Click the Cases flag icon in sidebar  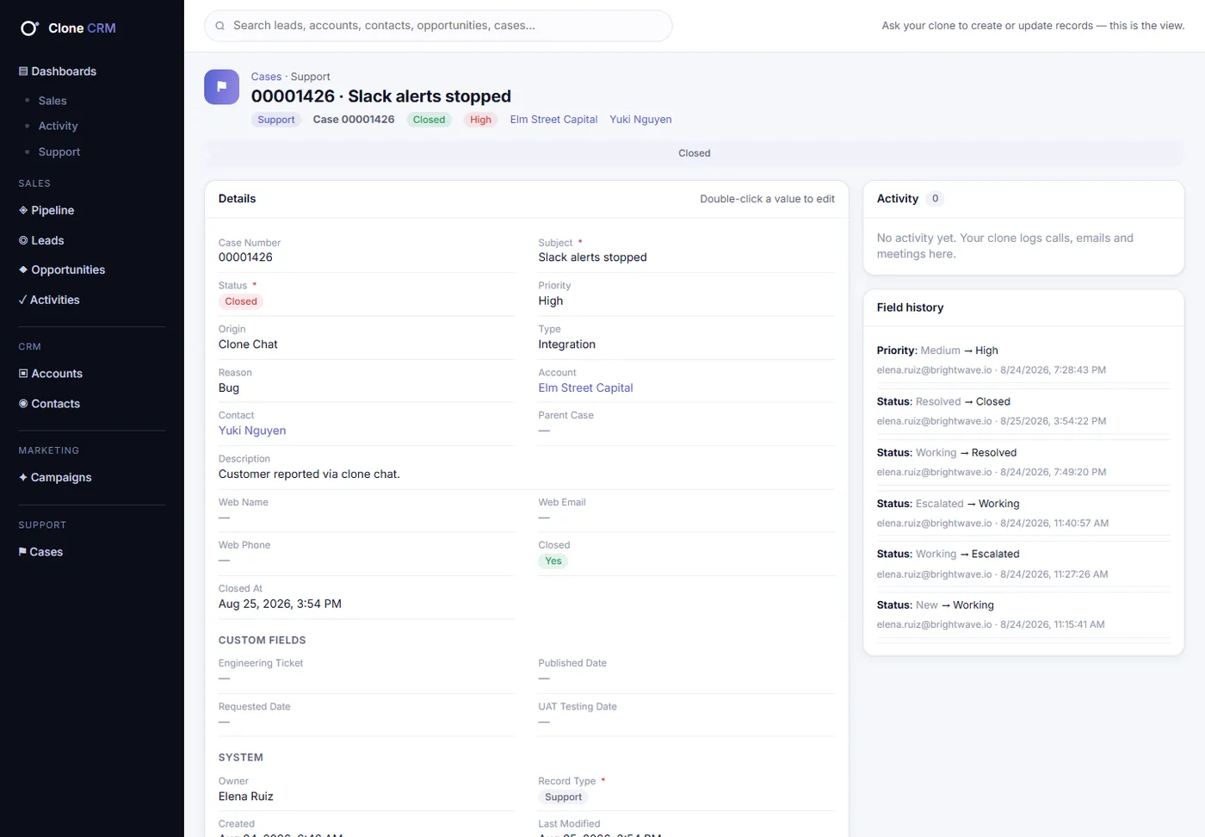click(22, 552)
